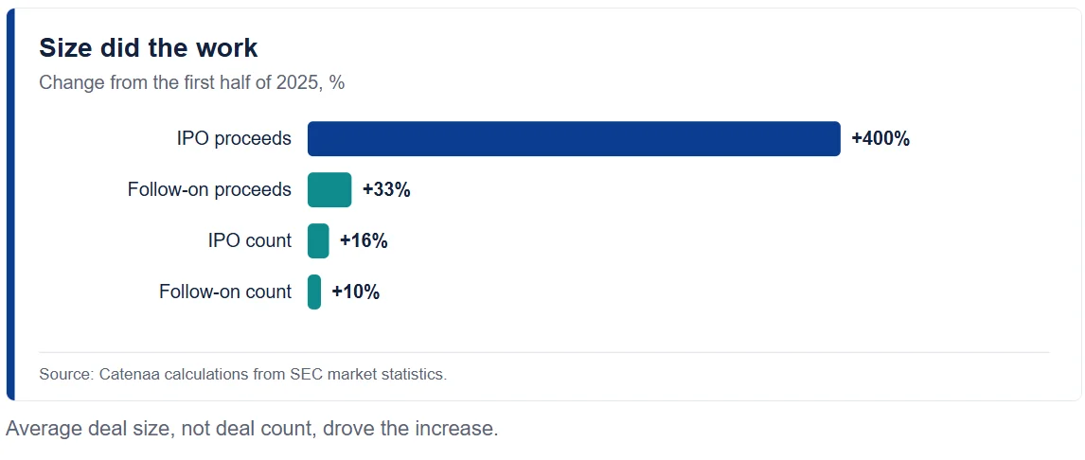Click the divider line above the source note
This screenshot has width=1085, height=460.
[543, 353]
